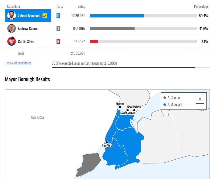Click the Z. Mamdani legend label
The height and width of the screenshot is (179, 214).
[x=175, y=105]
